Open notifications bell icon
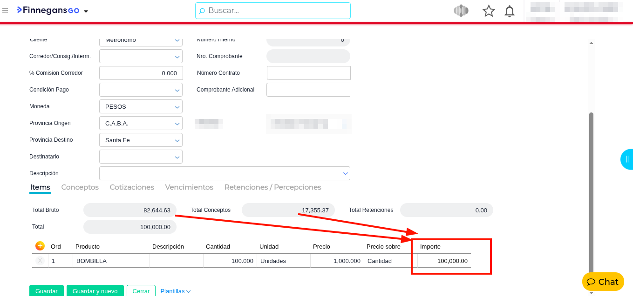 pos(510,11)
